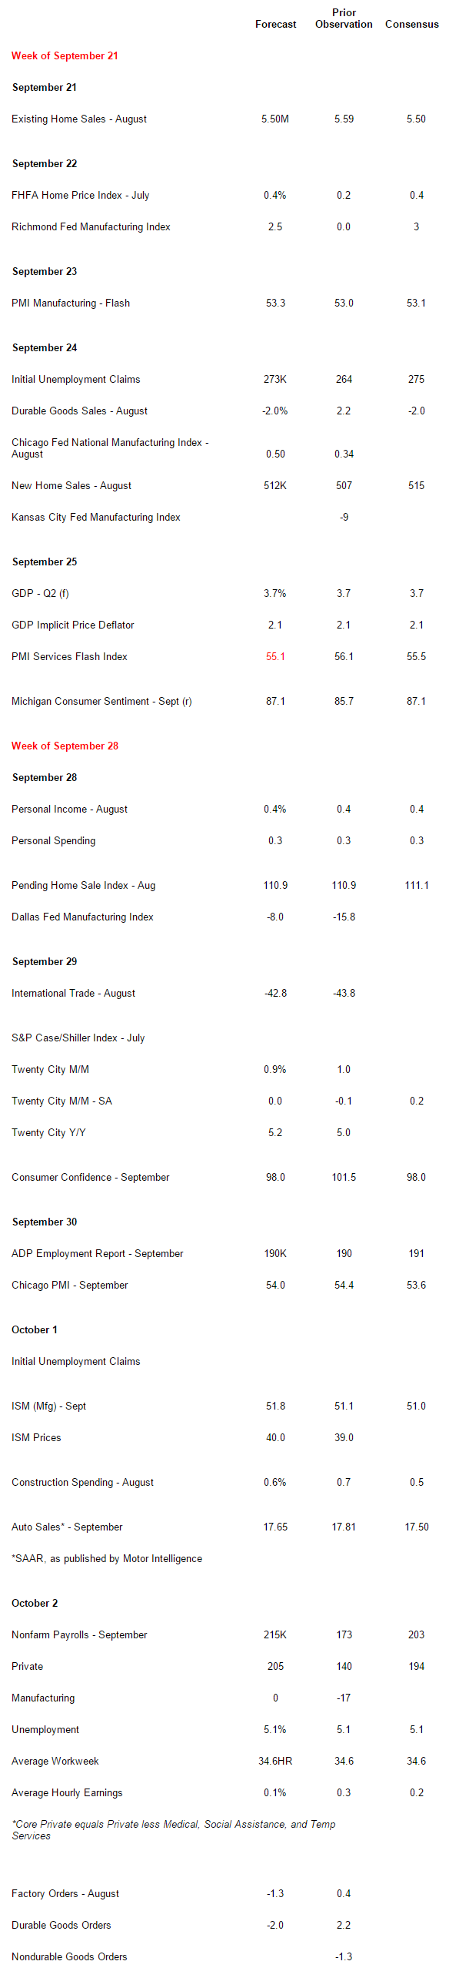Click Pending Home Sale Index - Aug label

[x=83, y=886]
